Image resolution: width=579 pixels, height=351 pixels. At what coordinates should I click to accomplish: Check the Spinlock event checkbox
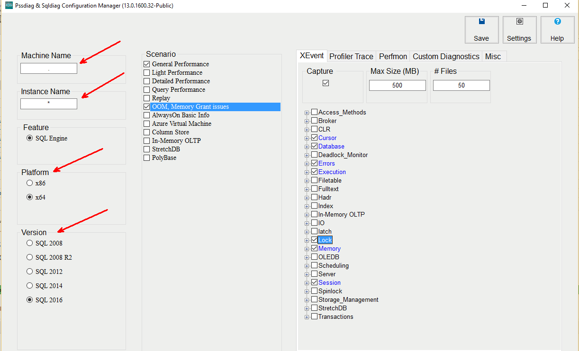pyautogui.click(x=314, y=291)
